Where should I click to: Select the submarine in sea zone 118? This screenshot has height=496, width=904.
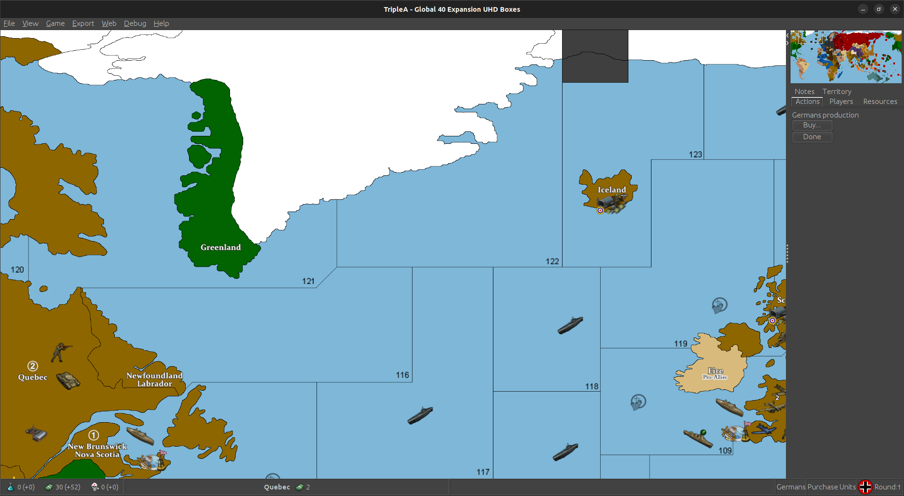coord(570,325)
